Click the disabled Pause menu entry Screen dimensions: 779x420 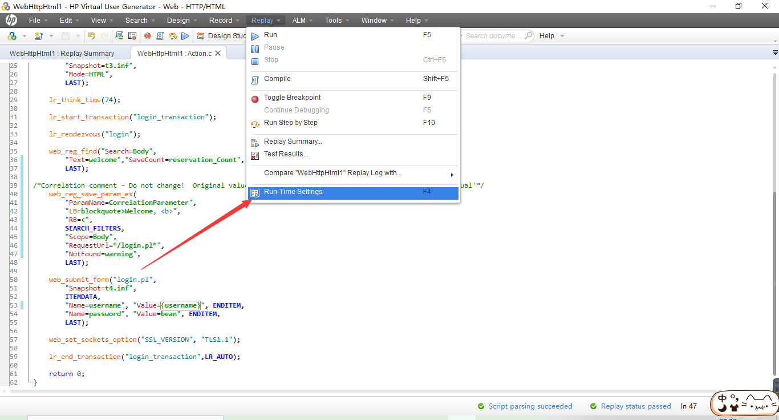point(354,47)
